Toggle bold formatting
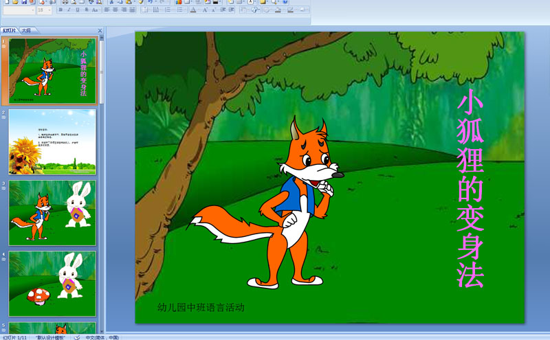 [x=60, y=10]
